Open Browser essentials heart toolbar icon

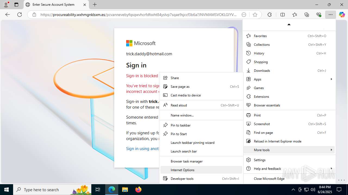point(319,15)
